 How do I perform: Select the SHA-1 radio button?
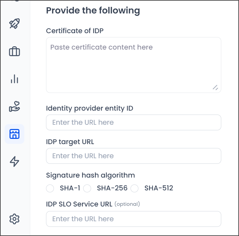pos(50,188)
